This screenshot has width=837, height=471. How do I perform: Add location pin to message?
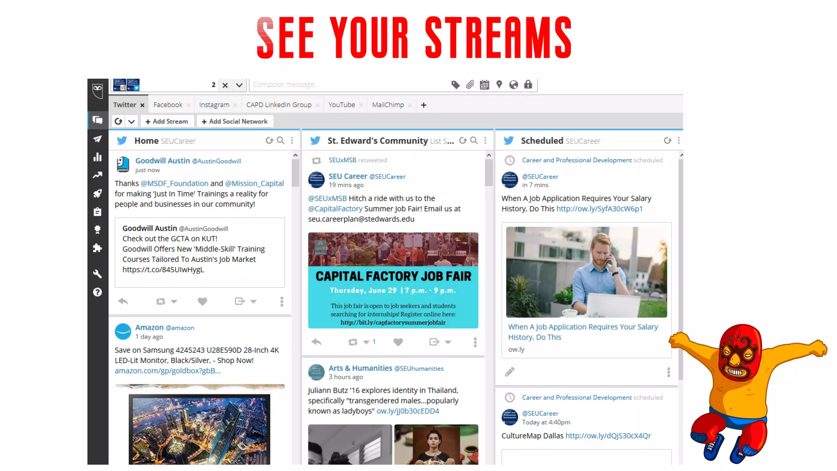click(x=499, y=85)
